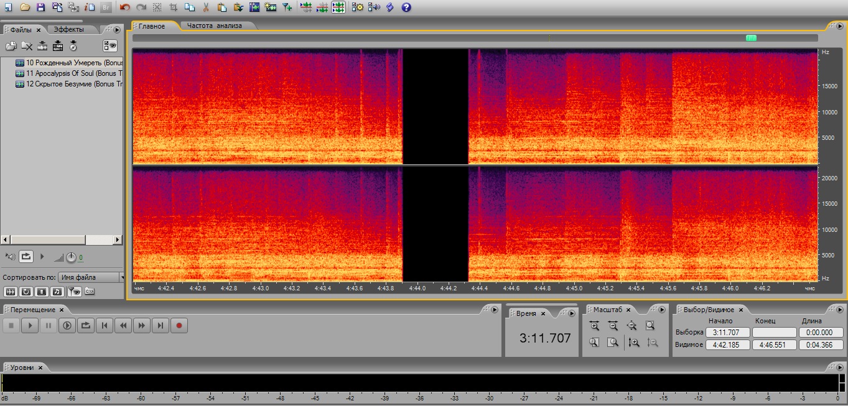Screen dimensions: 848x406
Task: Toggle the show video files filter button
Action: click(x=42, y=291)
